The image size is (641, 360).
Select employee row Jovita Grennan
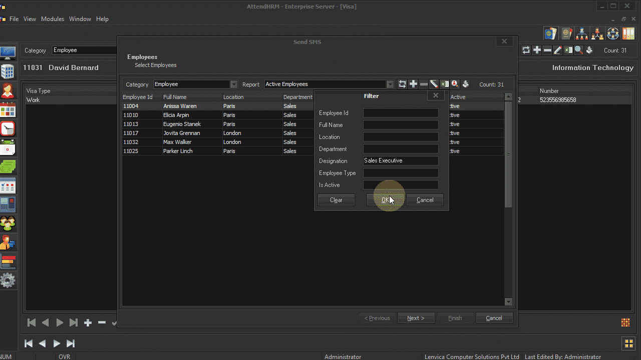pos(313,133)
